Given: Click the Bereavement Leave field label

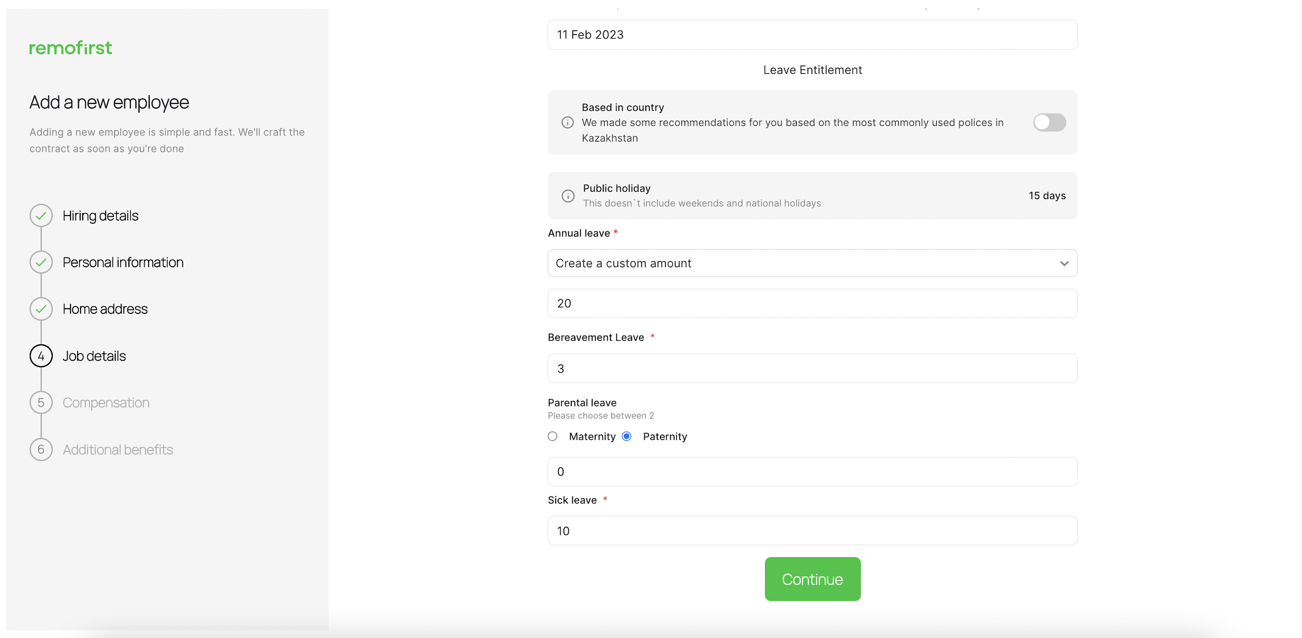Looking at the screenshot, I should click(596, 338).
